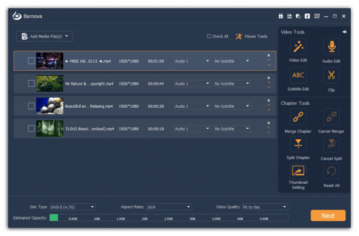Click the Split Chapter icon

point(298,144)
